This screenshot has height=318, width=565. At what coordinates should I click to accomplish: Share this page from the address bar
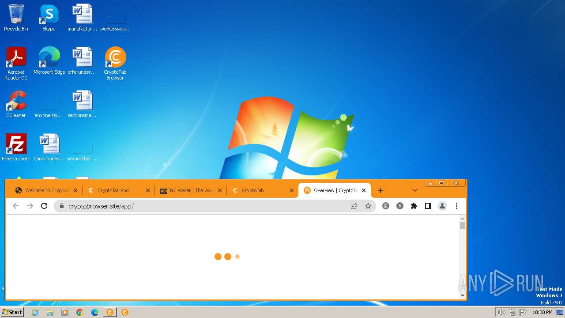tap(354, 206)
